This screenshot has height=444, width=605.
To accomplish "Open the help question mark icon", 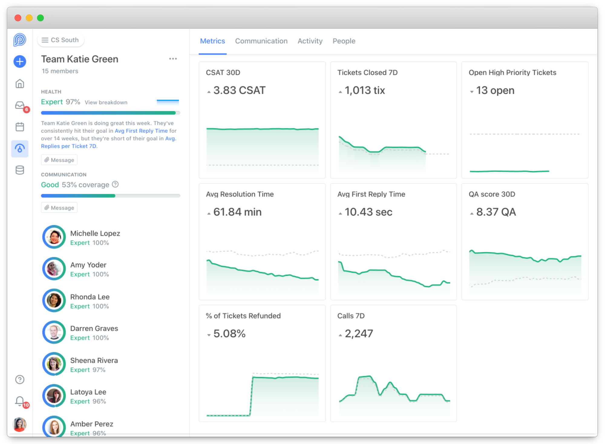I will click(20, 379).
